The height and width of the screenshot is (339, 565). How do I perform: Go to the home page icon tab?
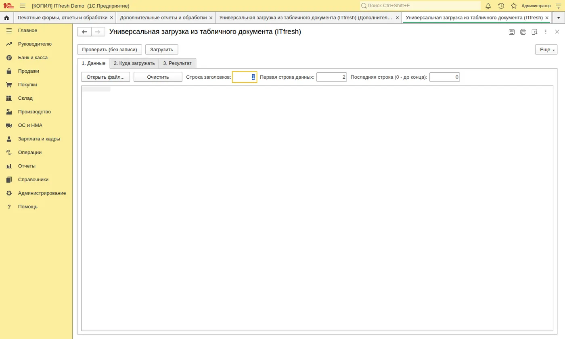coord(6,18)
